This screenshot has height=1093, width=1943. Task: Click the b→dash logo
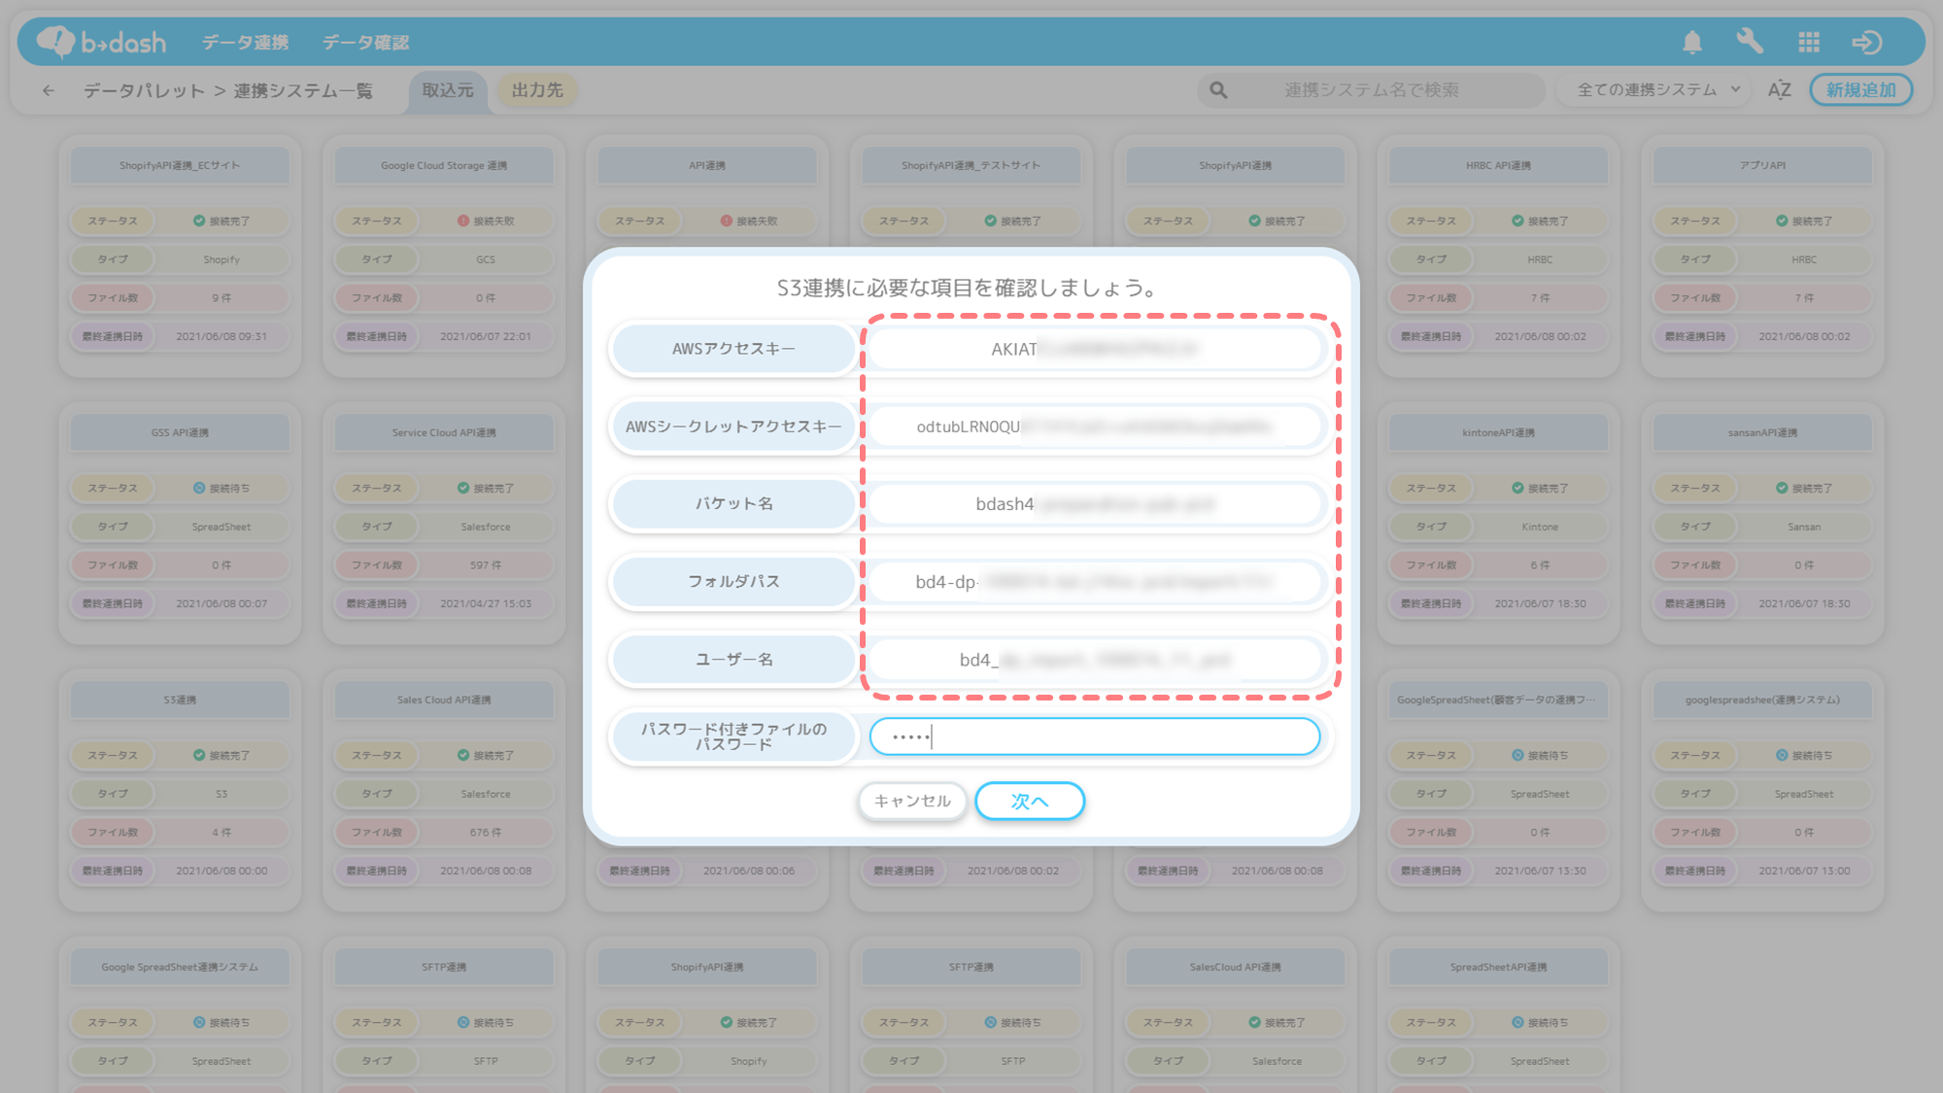(101, 42)
